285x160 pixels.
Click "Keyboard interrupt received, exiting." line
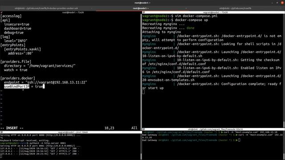[x=25, y=140]
